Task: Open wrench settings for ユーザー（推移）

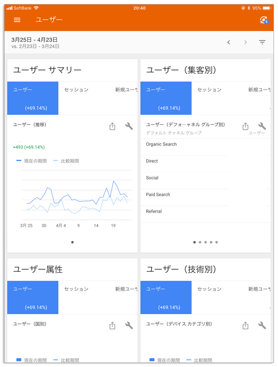Action: [x=129, y=126]
